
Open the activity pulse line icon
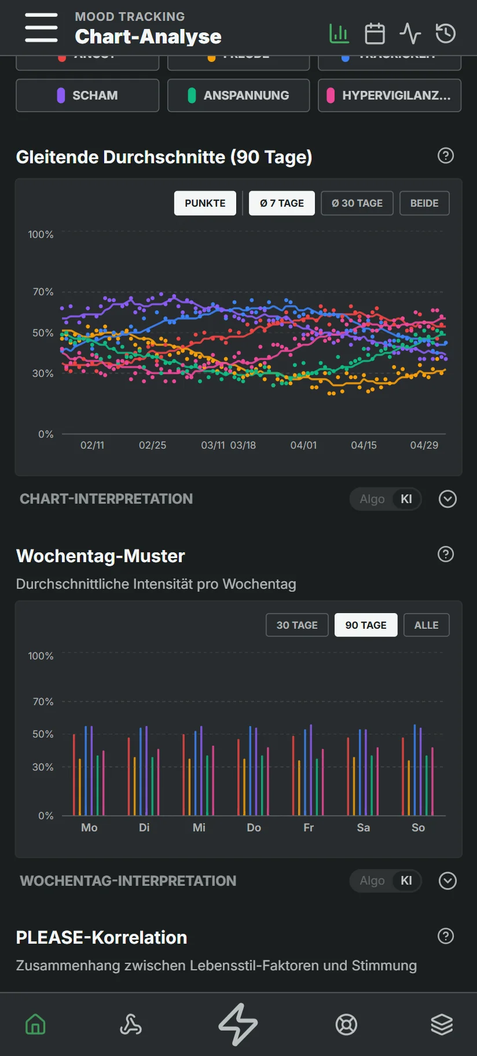pyautogui.click(x=410, y=34)
